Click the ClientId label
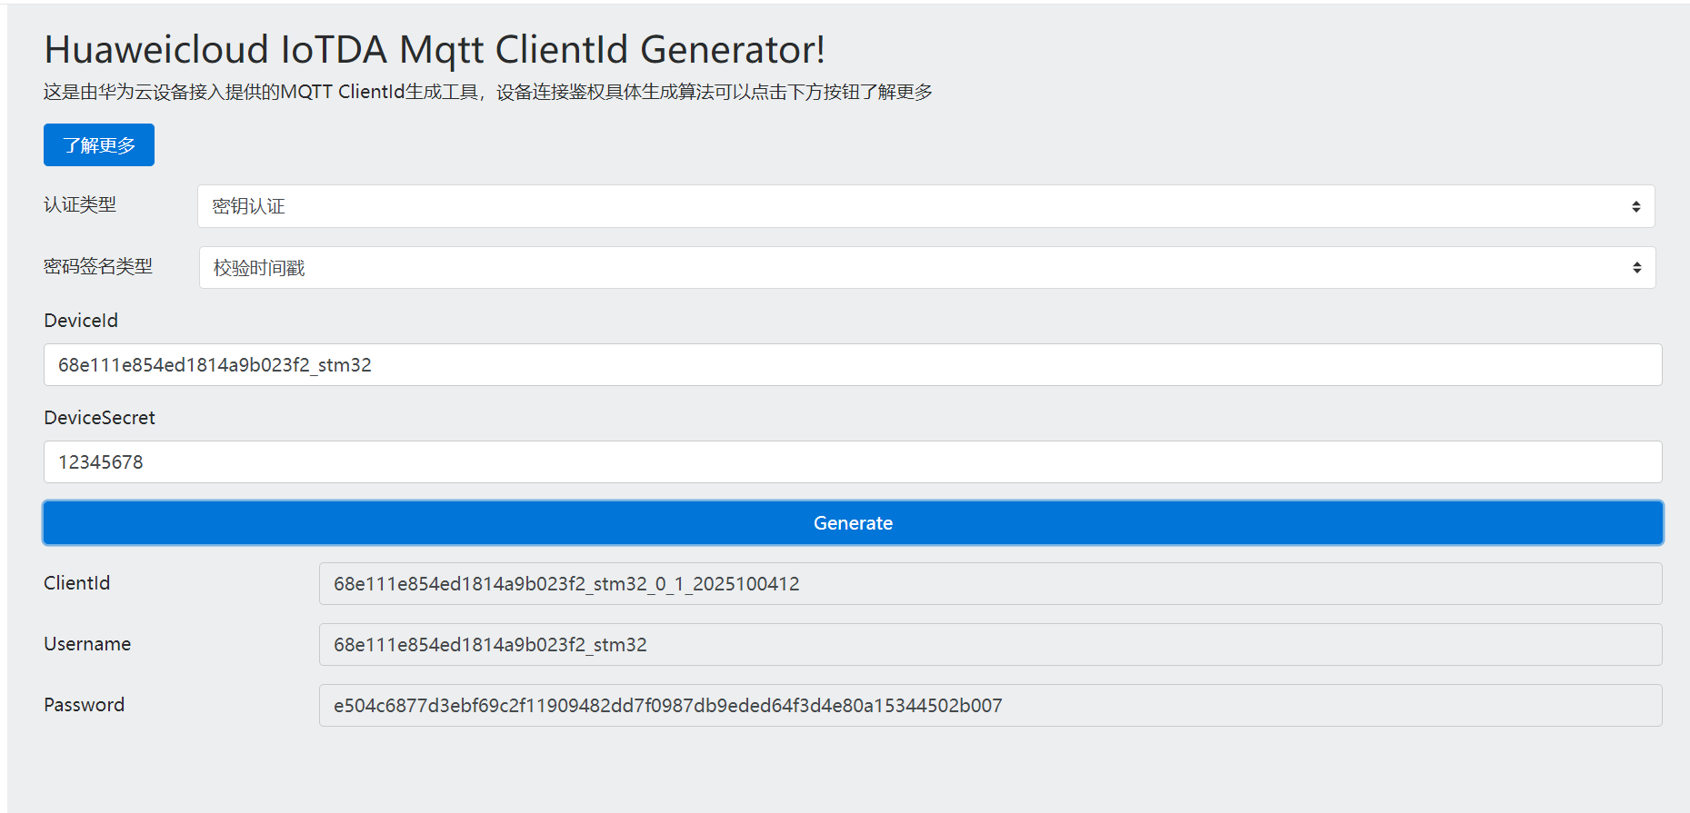The image size is (1690, 813). pos(76,583)
